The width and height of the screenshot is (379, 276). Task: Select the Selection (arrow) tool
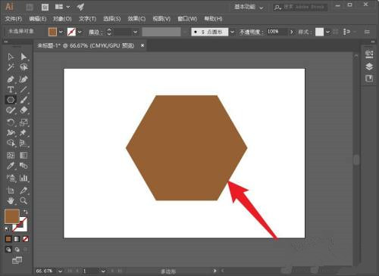point(11,57)
